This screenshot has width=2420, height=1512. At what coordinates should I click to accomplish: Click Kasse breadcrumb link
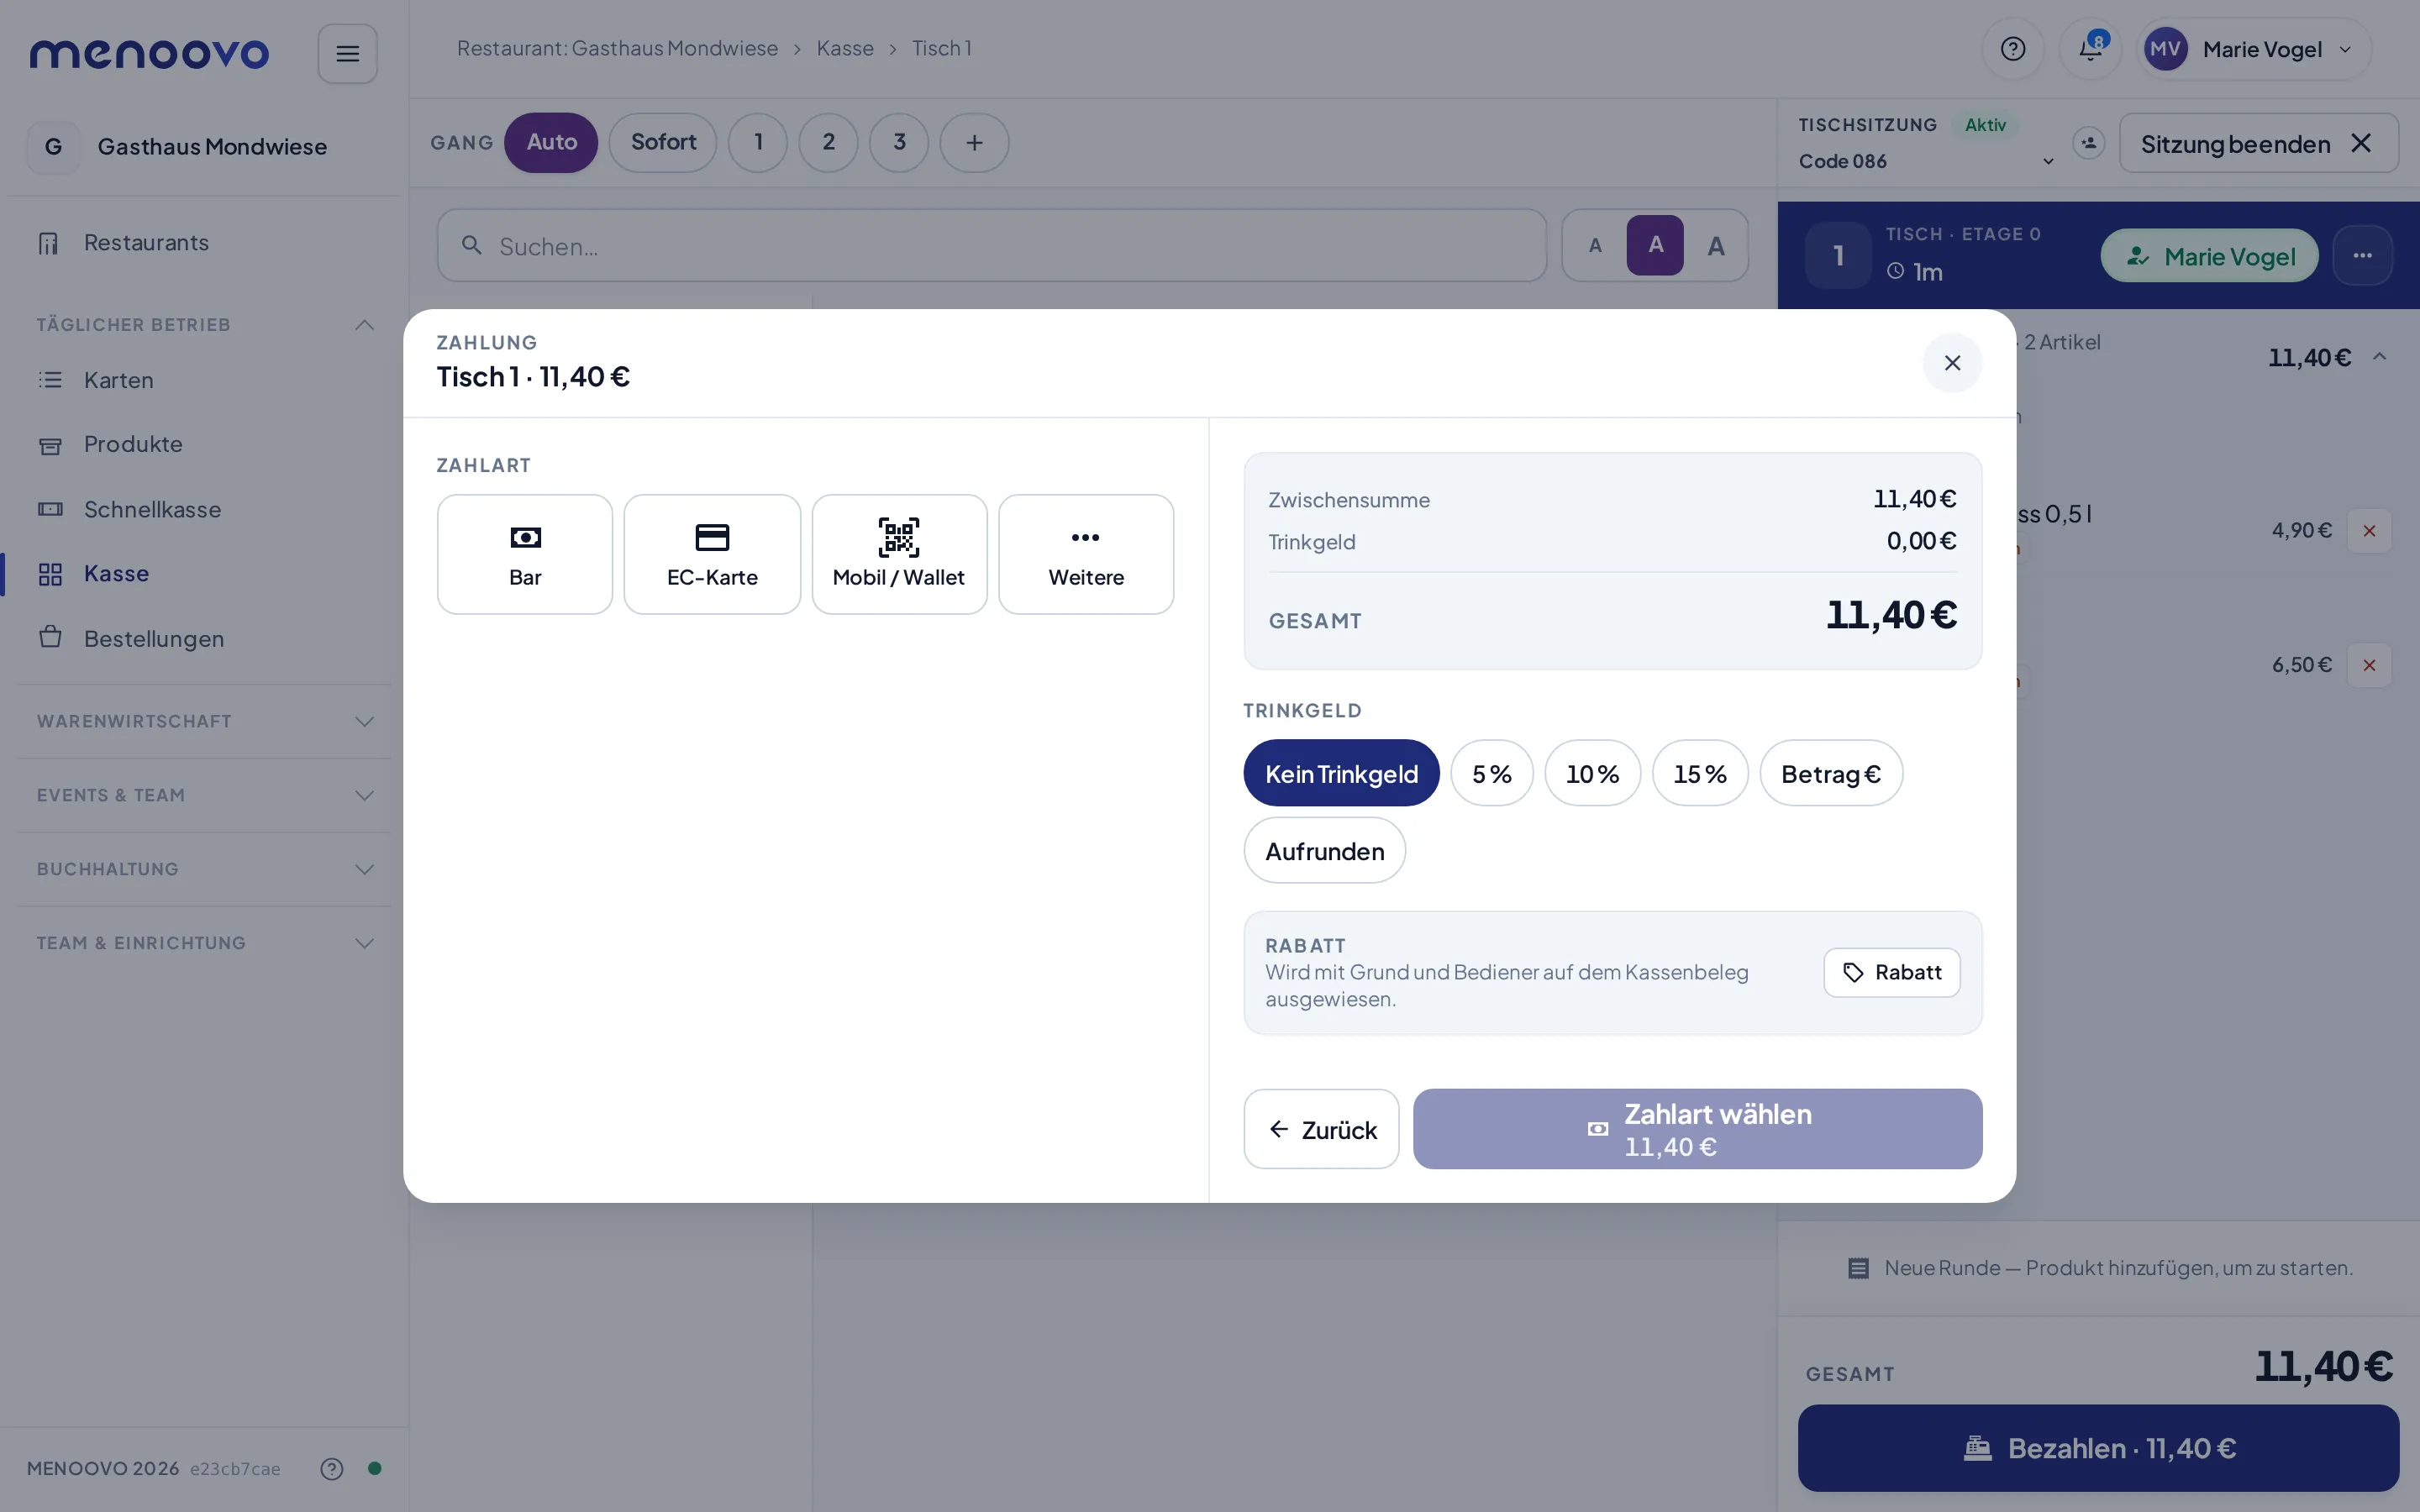[845, 48]
